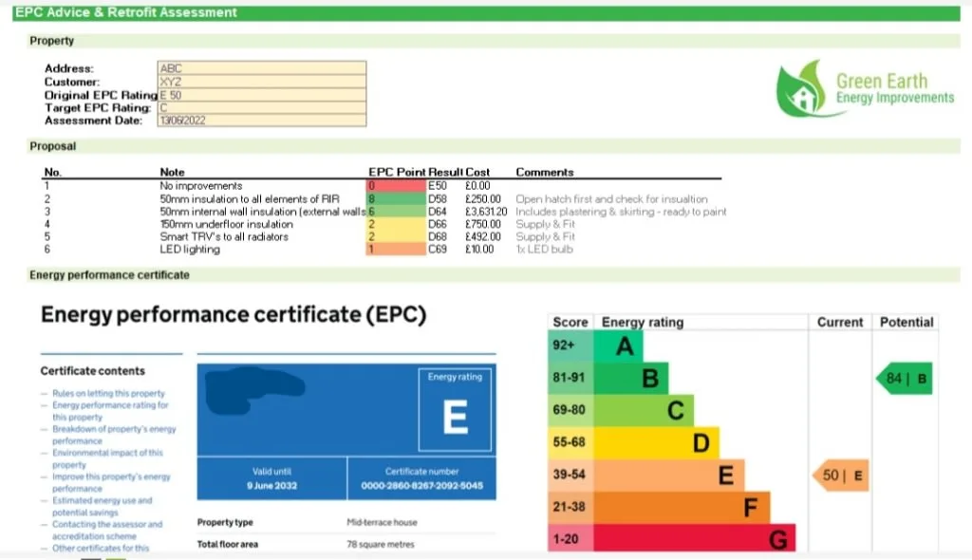972x560 pixels.
Task: Click the 84 | B potential rating arrow
Action: (903, 378)
